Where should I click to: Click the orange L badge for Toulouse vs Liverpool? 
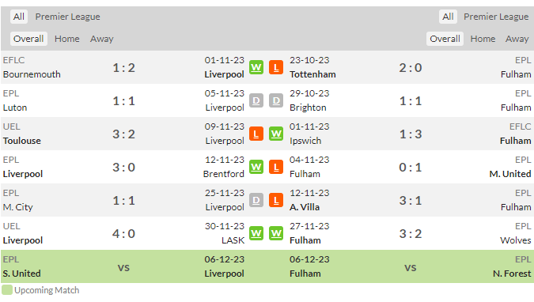coord(256,134)
